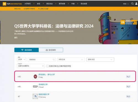Switch to the 排名指标 indicators tab
Viewport: 138px width, 102px height.
tap(51, 50)
